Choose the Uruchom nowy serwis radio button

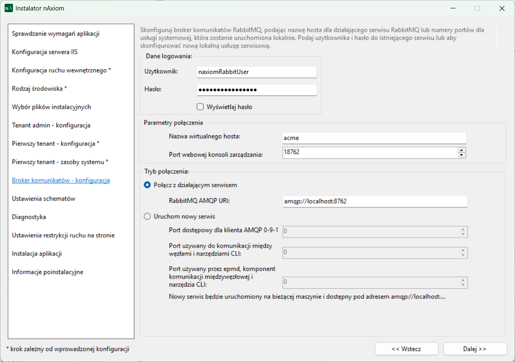pyautogui.click(x=147, y=217)
